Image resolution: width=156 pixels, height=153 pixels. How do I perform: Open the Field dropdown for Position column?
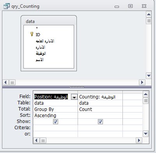pos(74,97)
